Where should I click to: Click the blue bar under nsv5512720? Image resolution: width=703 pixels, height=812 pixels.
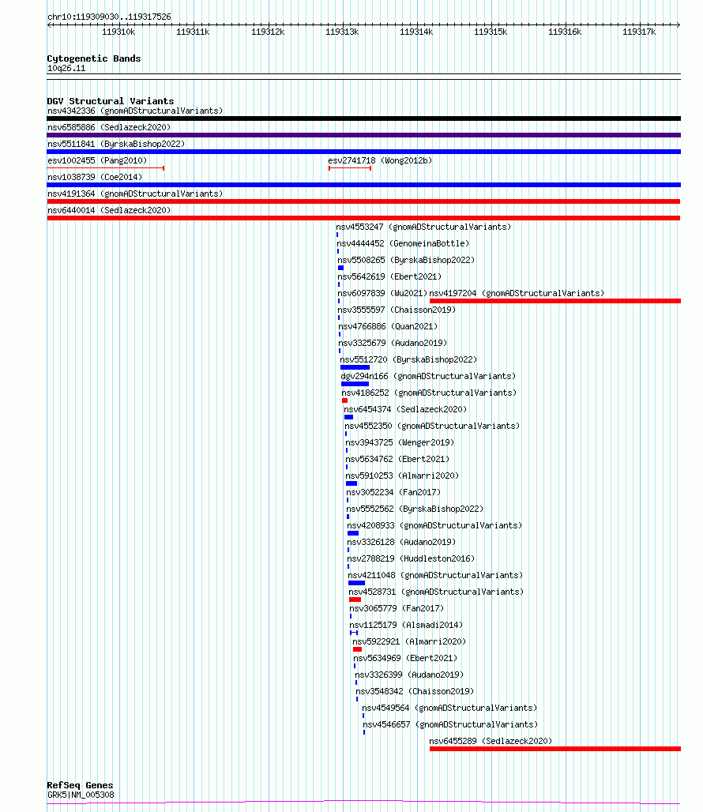(355, 367)
